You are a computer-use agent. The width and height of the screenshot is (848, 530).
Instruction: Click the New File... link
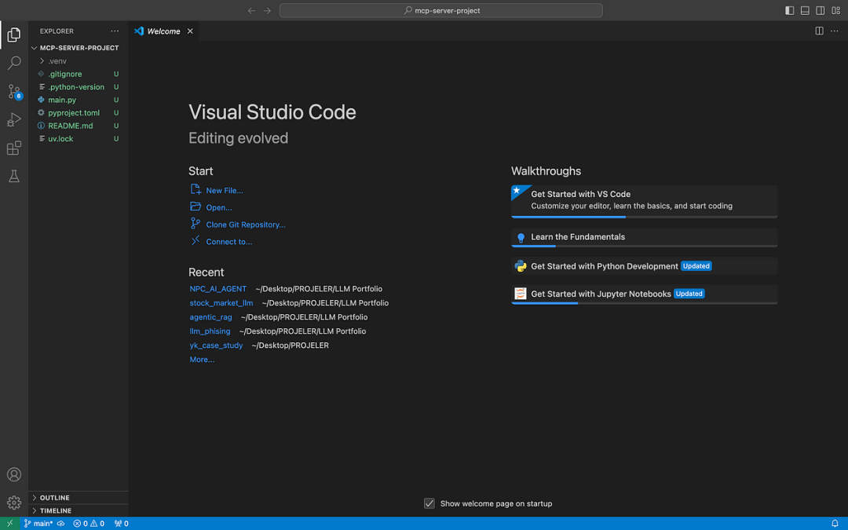[225, 190]
